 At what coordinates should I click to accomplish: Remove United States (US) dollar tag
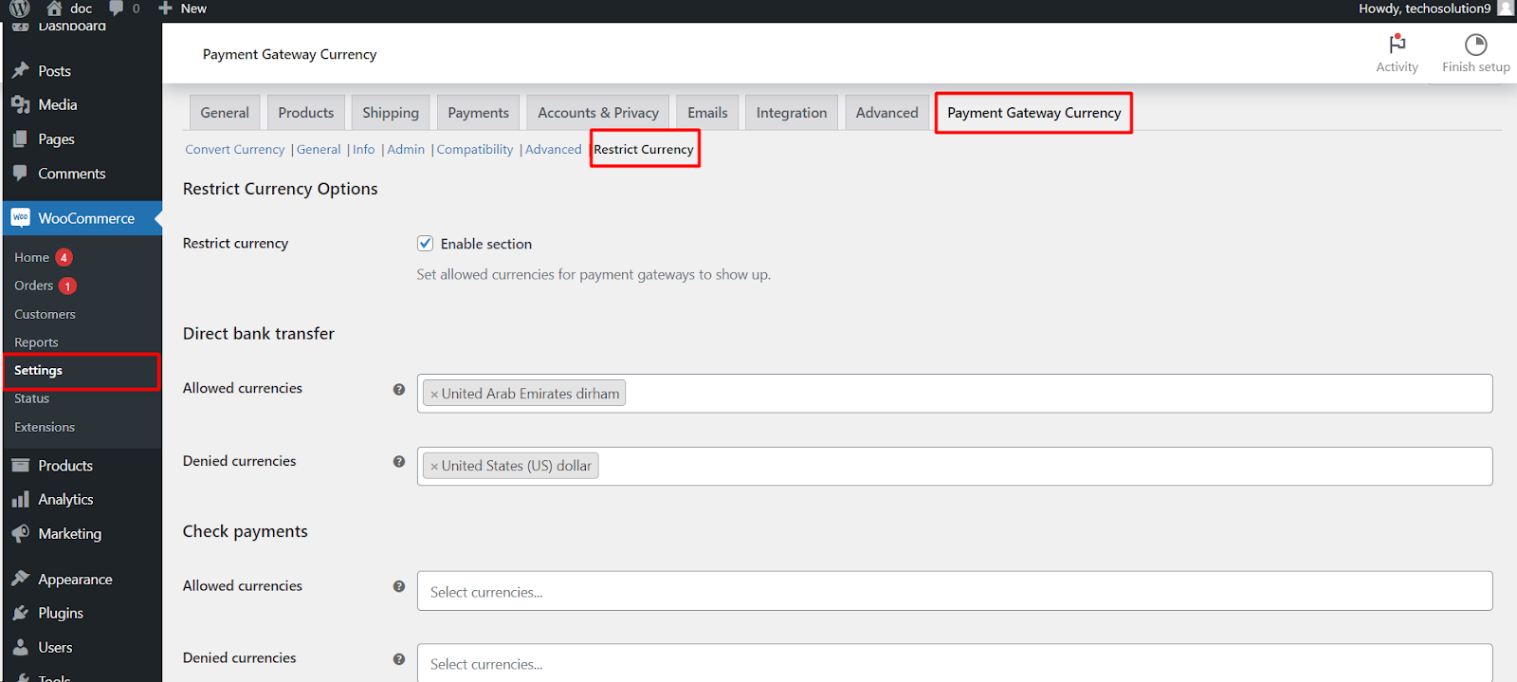click(x=434, y=467)
